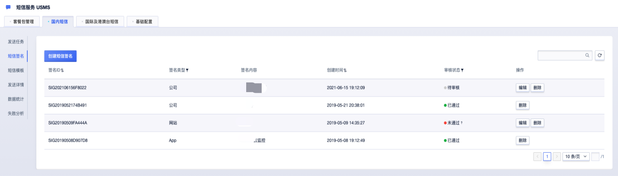Edit signature SIG202106156F8022

click(523, 88)
